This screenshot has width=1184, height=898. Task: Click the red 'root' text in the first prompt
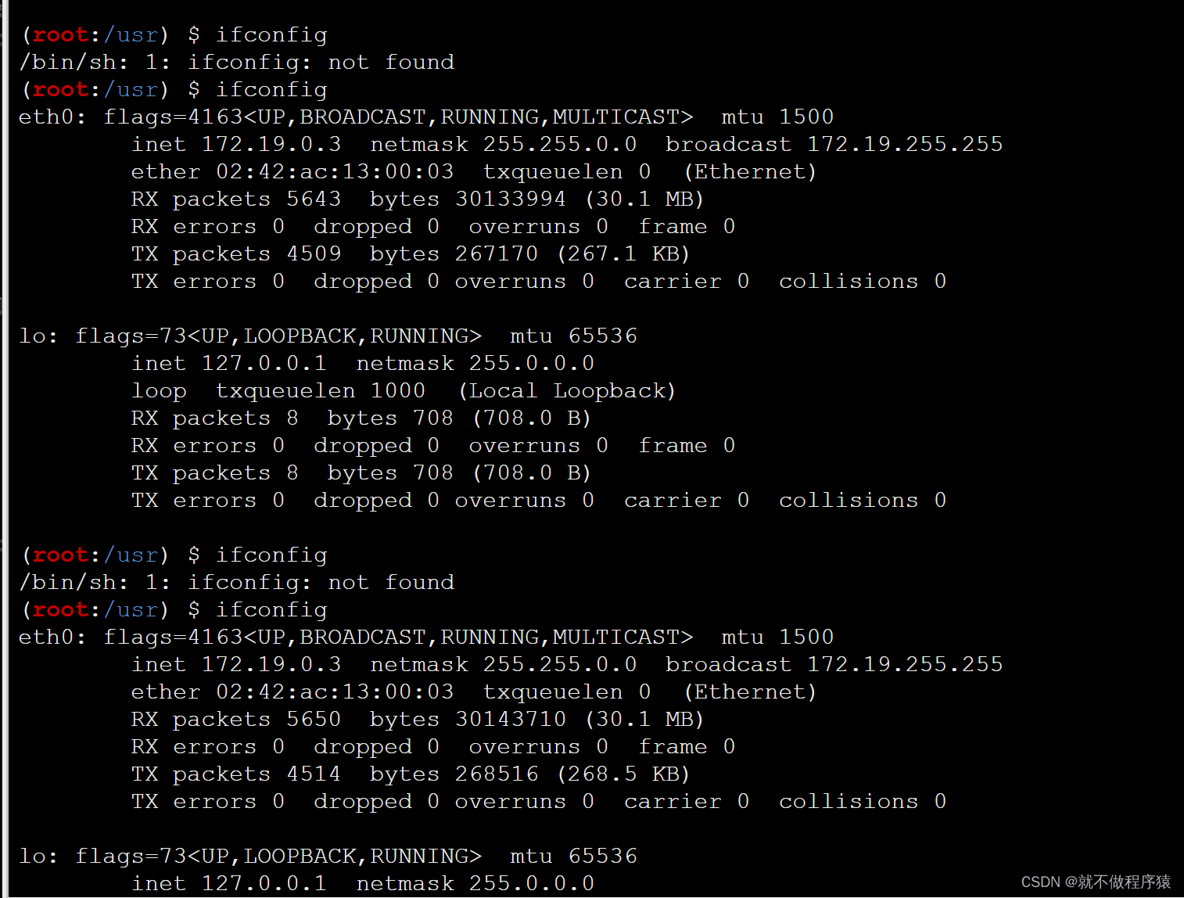60,35
